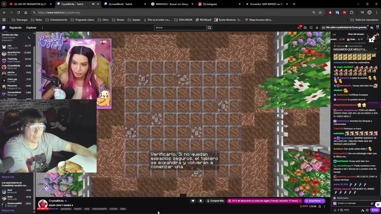The height and width of the screenshot is (214, 381).
Task: Click the ad-free Turbo promo button
Action: pyautogui.click(x=344, y=28)
